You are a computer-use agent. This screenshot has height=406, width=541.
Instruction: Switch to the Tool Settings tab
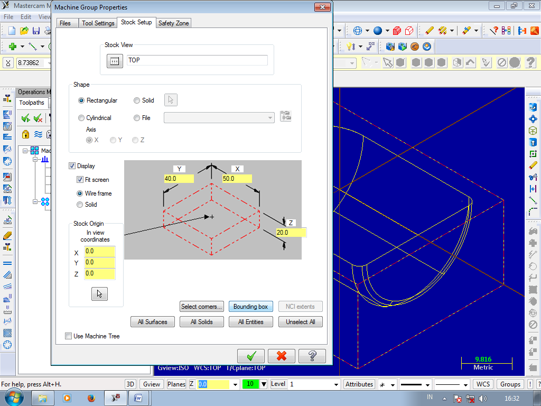click(x=98, y=23)
